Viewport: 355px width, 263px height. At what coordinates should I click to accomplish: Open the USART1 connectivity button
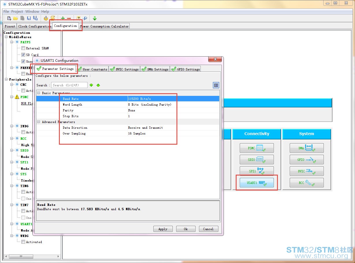257,183
